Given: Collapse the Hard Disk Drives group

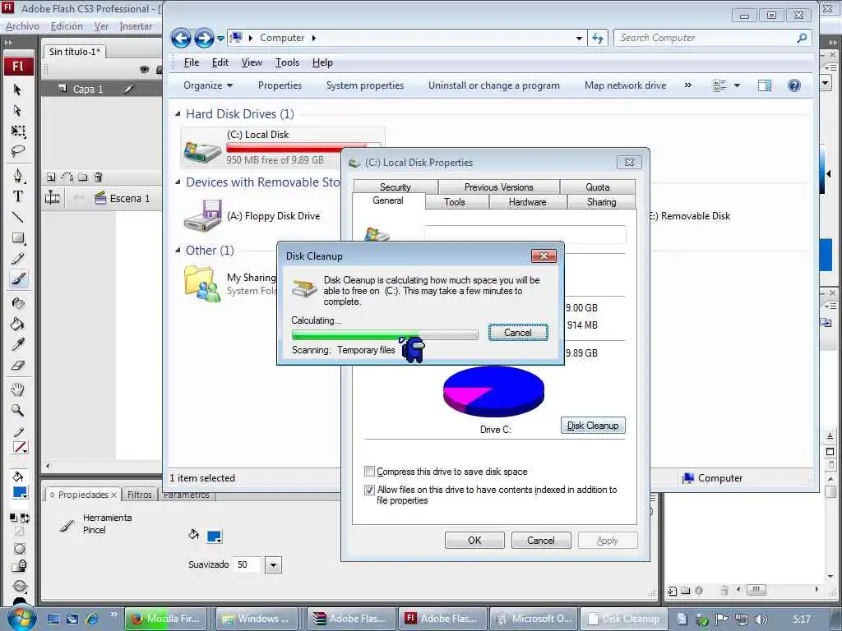Looking at the screenshot, I should click(x=178, y=113).
